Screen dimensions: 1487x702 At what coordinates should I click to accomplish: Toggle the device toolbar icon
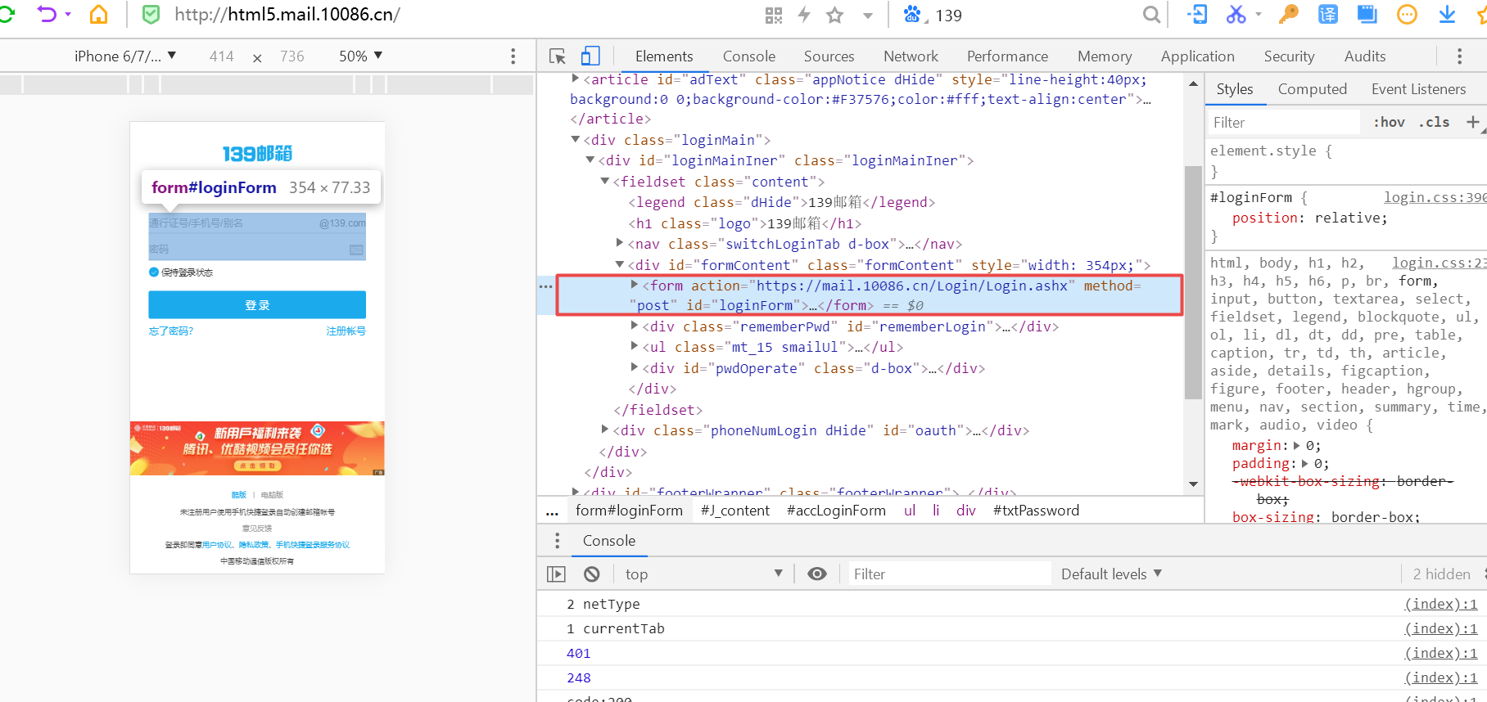point(590,56)
